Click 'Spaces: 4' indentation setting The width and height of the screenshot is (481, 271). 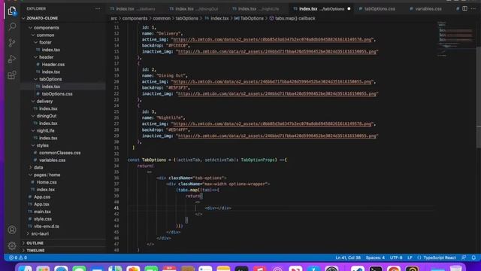tap(375, 257)
